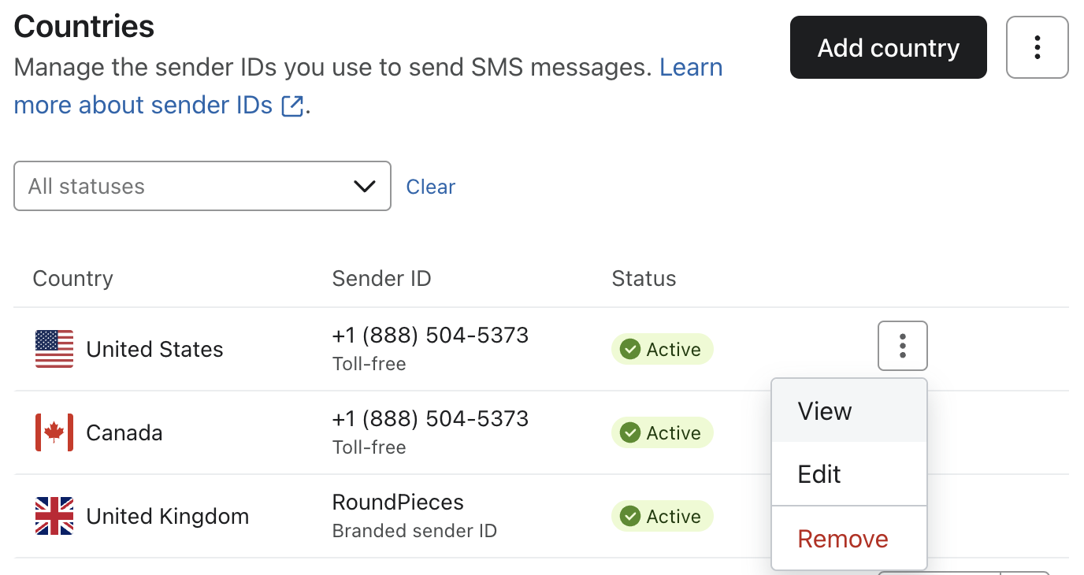Click the Sender ID column header
The width and height of the screenshot is (1084, 575).
click(381, 278)
